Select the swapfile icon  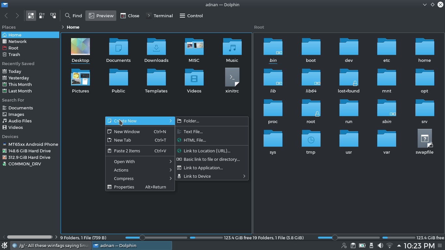424,138
